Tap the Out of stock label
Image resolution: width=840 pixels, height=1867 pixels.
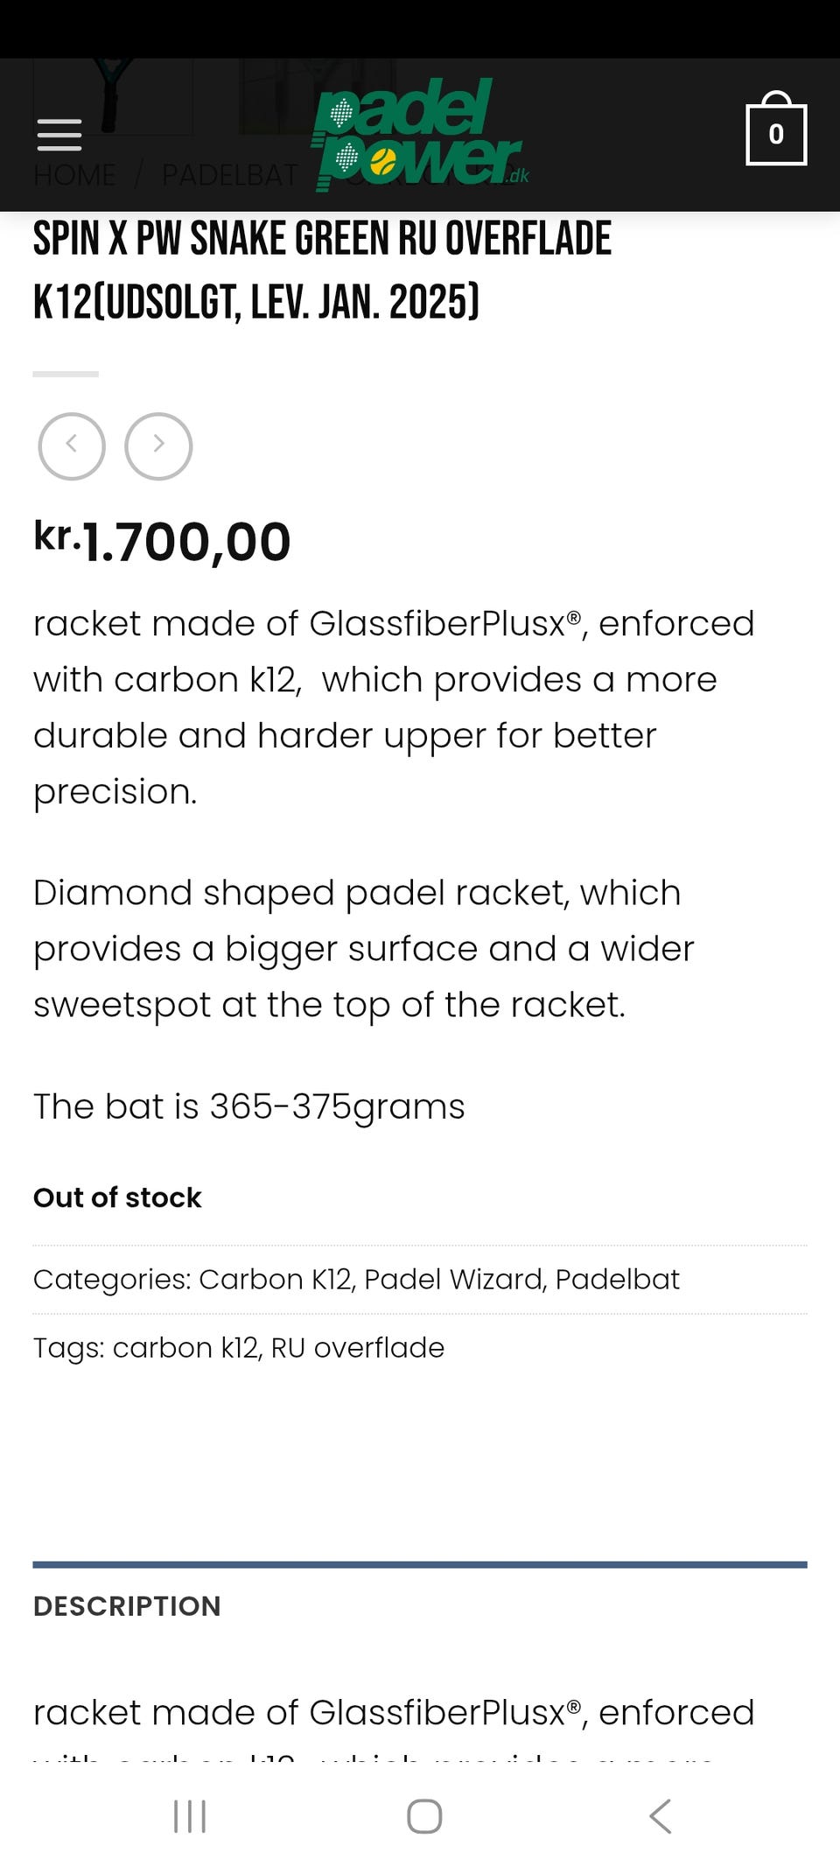[x=117, y=1197]
